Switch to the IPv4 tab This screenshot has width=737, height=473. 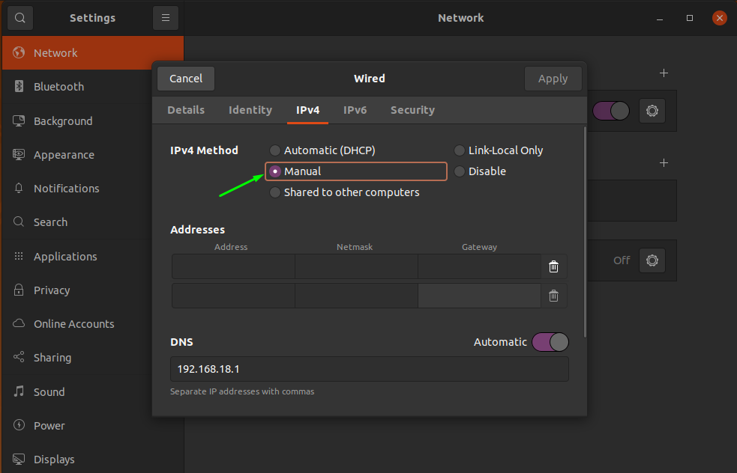(x=307, y=110)
